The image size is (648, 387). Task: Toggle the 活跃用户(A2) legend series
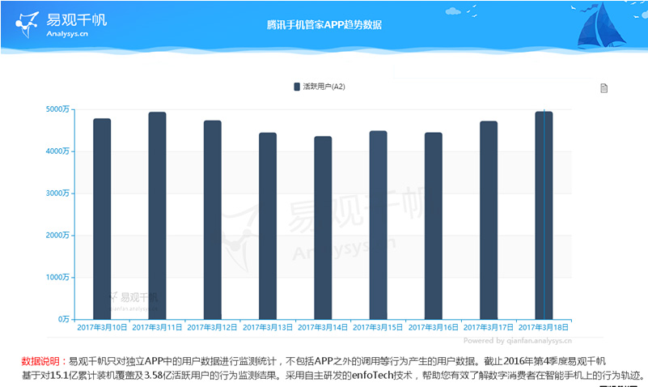320,87
